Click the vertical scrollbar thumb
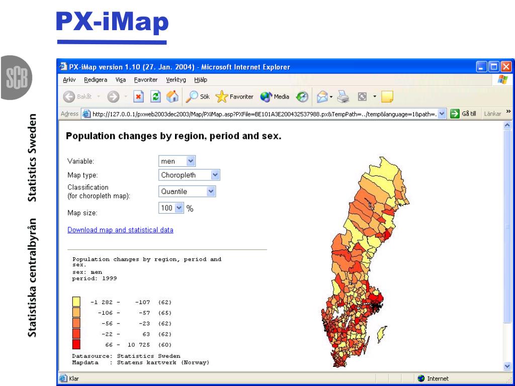The image size is (515, 386). click(x=507, y=227)
